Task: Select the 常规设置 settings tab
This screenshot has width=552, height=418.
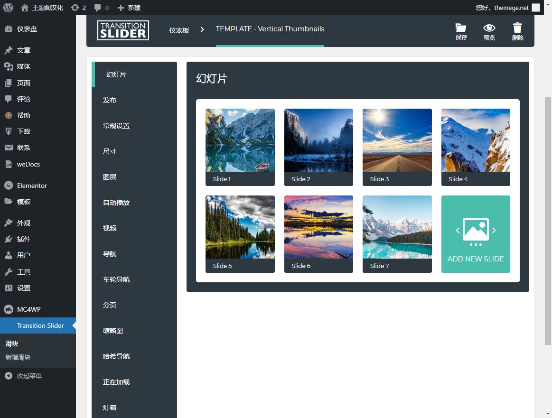Action: [x=134, y=126]
